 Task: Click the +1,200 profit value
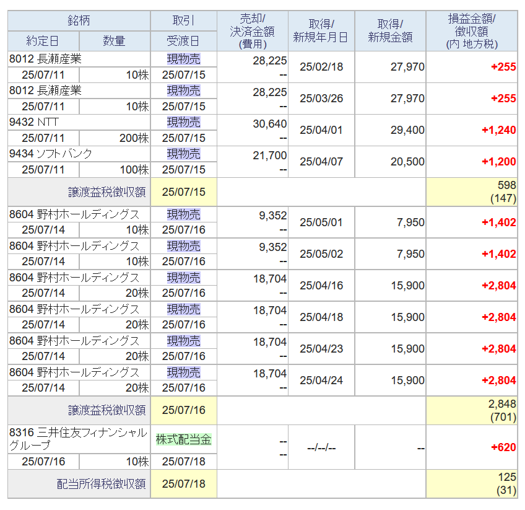(498, 162)
